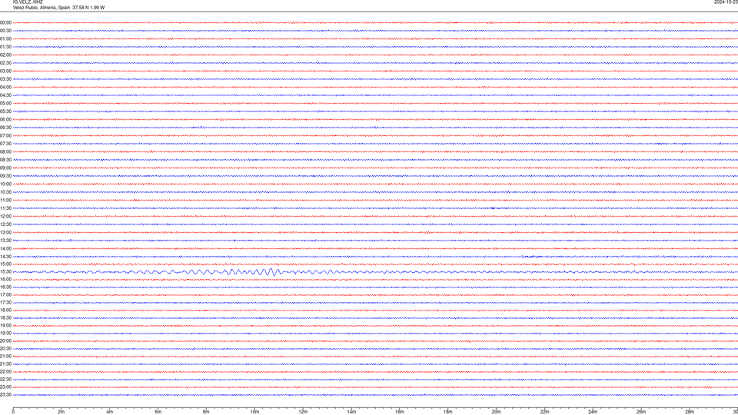Image resolution: width=738 pixels, height=415 pixels.
Task: Pick the 03:30 row label
Action: point(5,79)
